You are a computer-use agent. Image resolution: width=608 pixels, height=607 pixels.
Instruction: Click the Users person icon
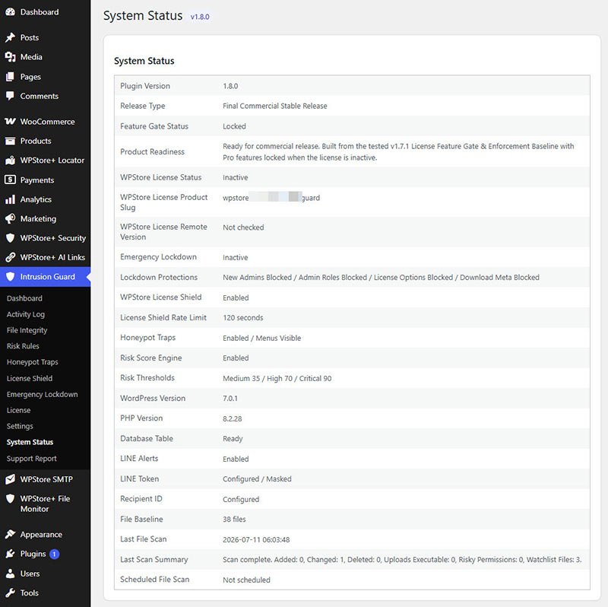10,574
